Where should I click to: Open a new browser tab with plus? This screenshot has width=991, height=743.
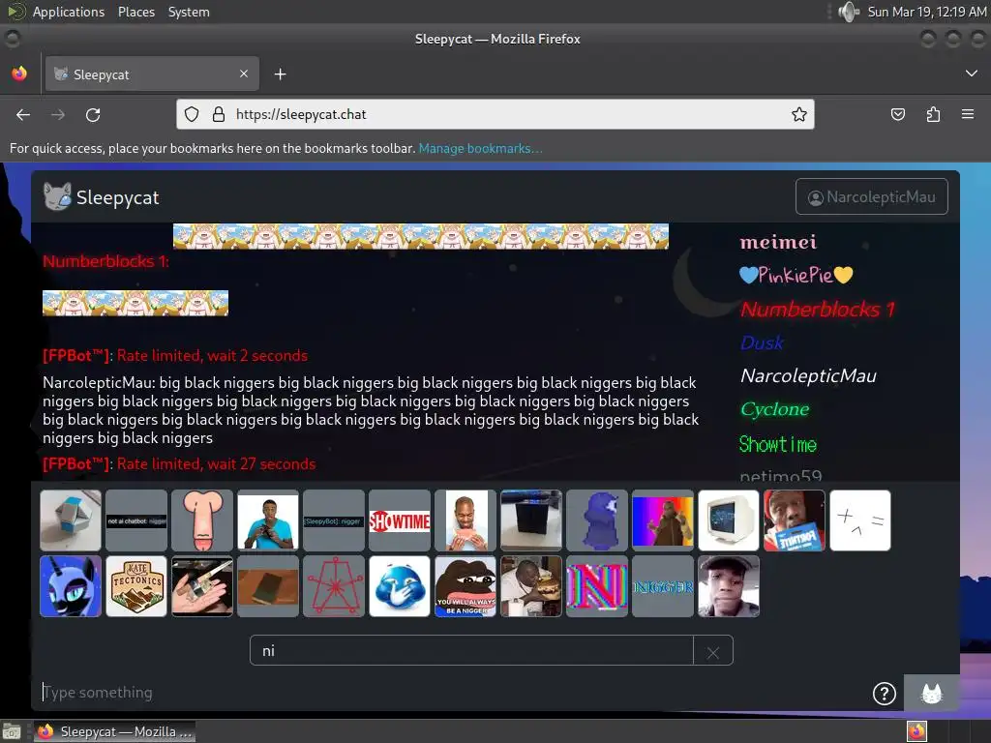pos(280,74)
